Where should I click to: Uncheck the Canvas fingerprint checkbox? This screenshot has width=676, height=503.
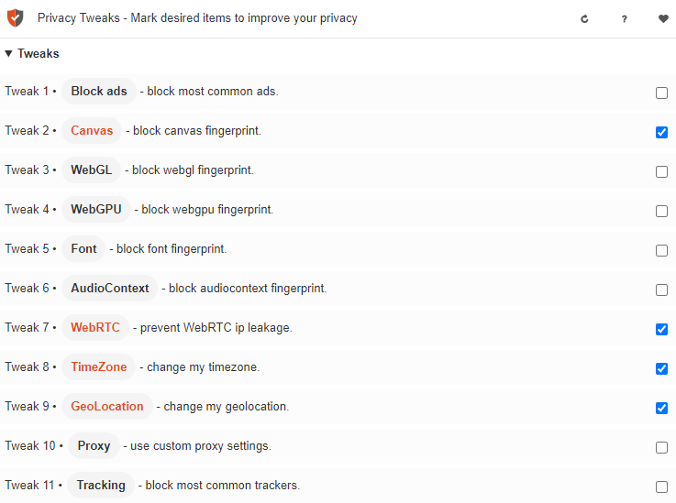point(661,132)
